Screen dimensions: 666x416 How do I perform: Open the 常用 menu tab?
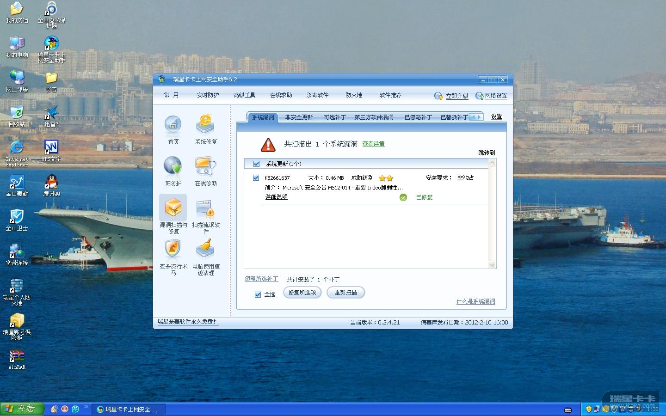click(171, 95)
